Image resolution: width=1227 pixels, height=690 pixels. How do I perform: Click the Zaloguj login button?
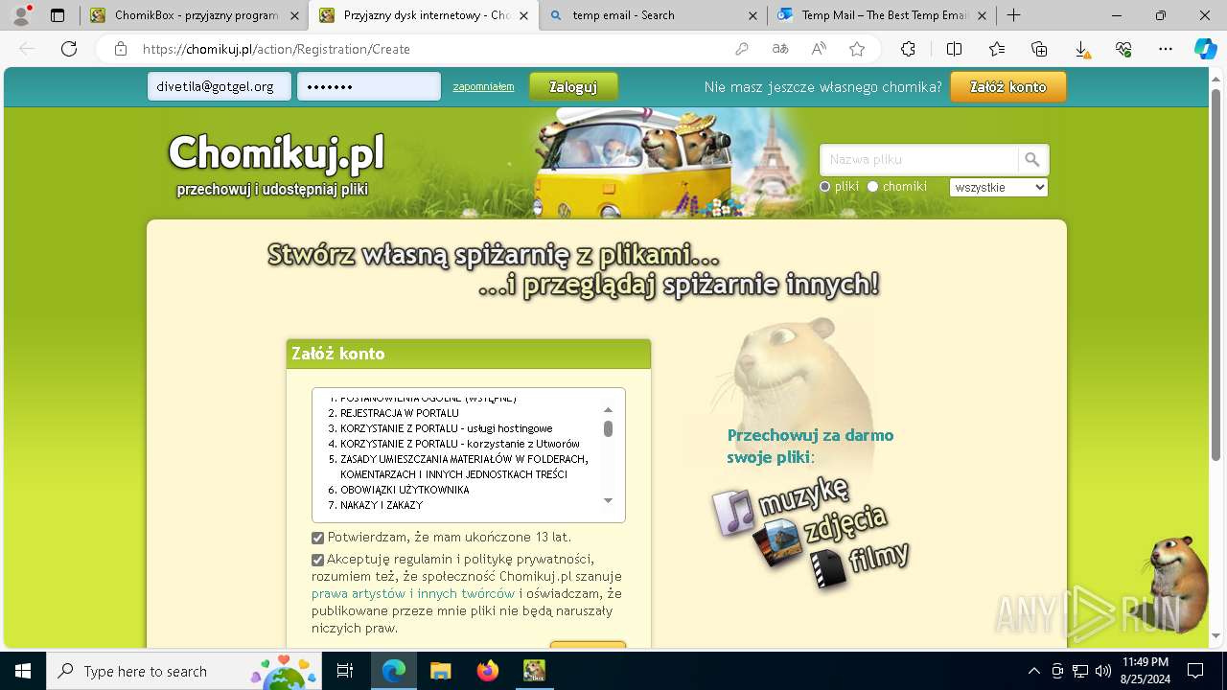coord(573,86)
